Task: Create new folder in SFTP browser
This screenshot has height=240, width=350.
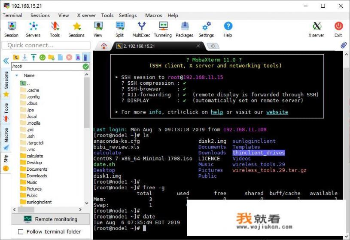Action: (x=52, y=58)
